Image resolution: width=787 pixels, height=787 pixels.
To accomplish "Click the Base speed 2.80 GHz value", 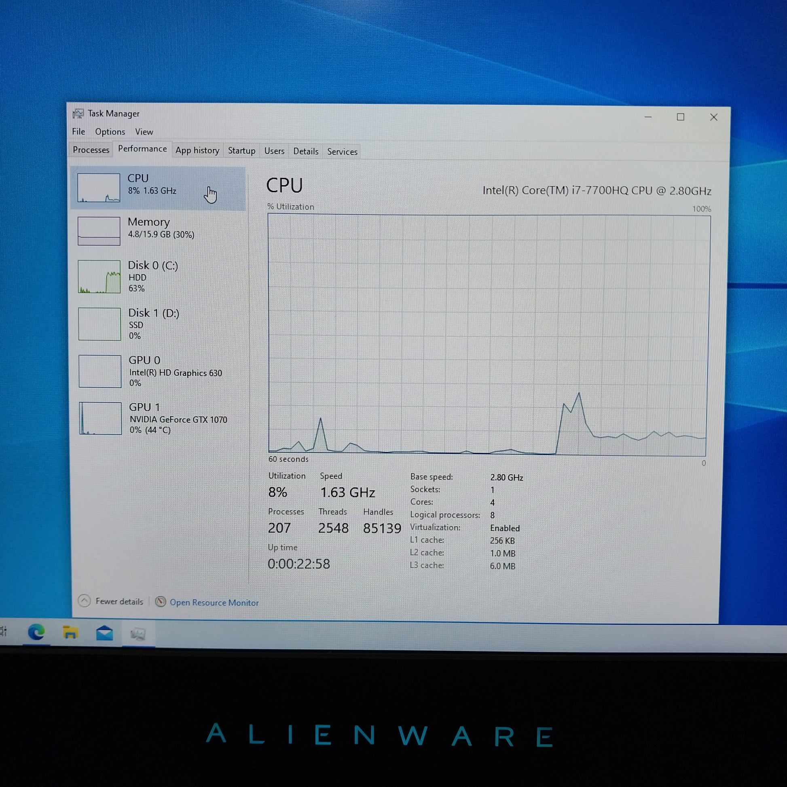I will pyautogui.click(x=506, y=477).
